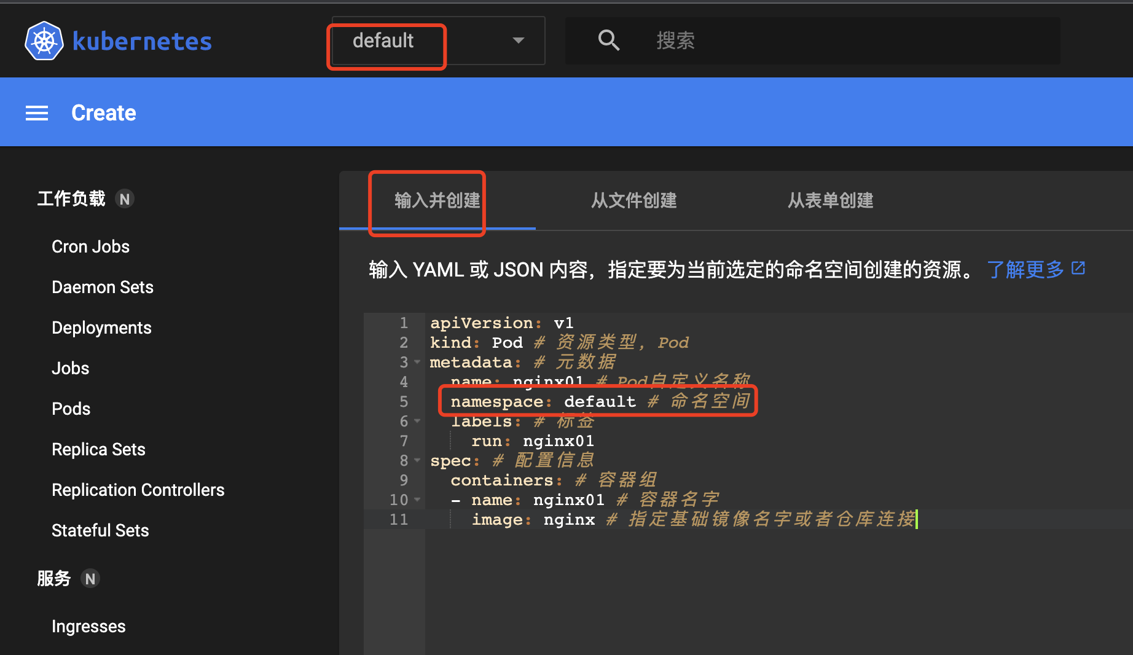The height and width of the screenshot is (655, 1133).
Task: Click the external link icon beside 了解更多
Action: coord(1078,269)
